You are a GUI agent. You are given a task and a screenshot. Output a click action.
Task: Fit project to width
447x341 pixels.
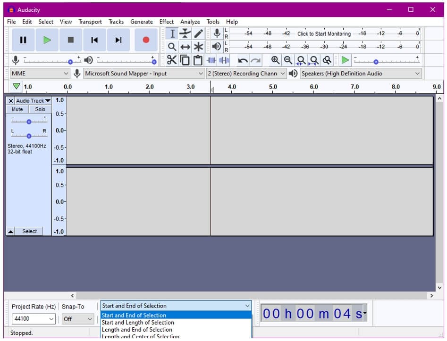click(x=314, y=60)
